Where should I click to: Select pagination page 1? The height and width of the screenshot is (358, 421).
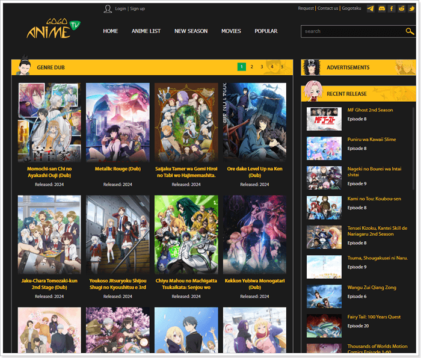(x=242, y=67)
